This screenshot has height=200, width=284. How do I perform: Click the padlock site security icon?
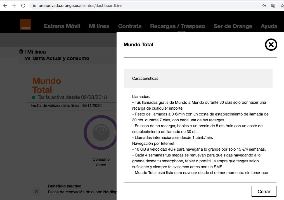pos(34,6)
